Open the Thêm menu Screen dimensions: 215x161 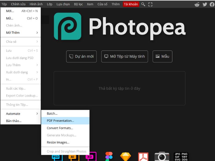[x=116, y=4]
